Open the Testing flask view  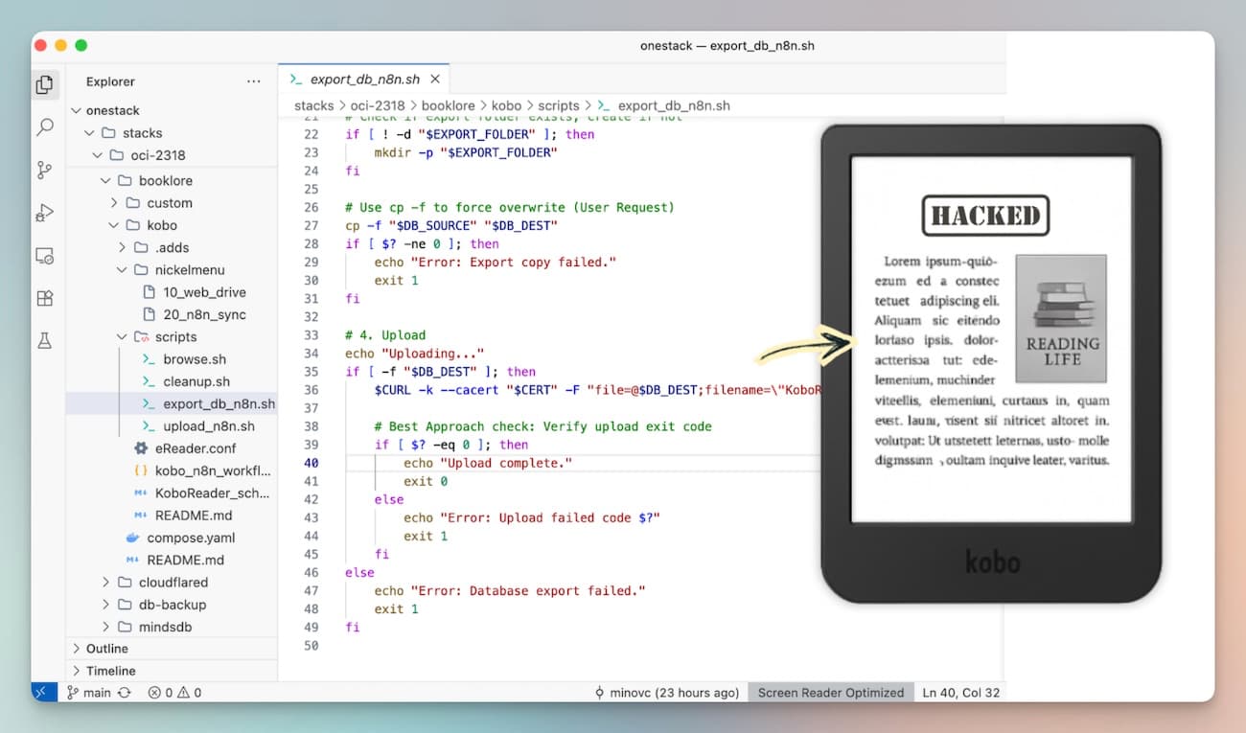(x=45, y=340)
